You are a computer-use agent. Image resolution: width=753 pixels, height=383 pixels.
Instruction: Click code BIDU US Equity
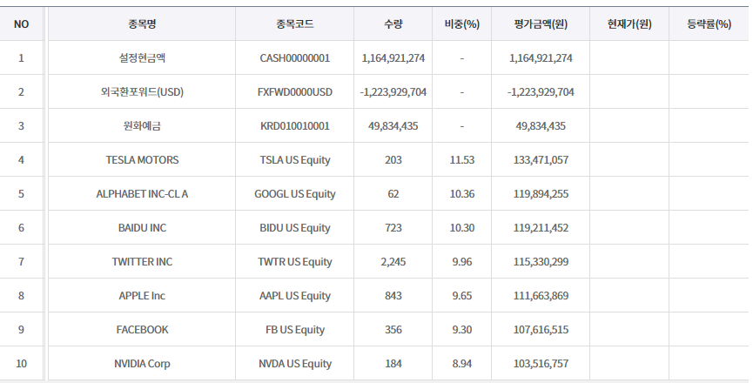[x=295, y=228]
